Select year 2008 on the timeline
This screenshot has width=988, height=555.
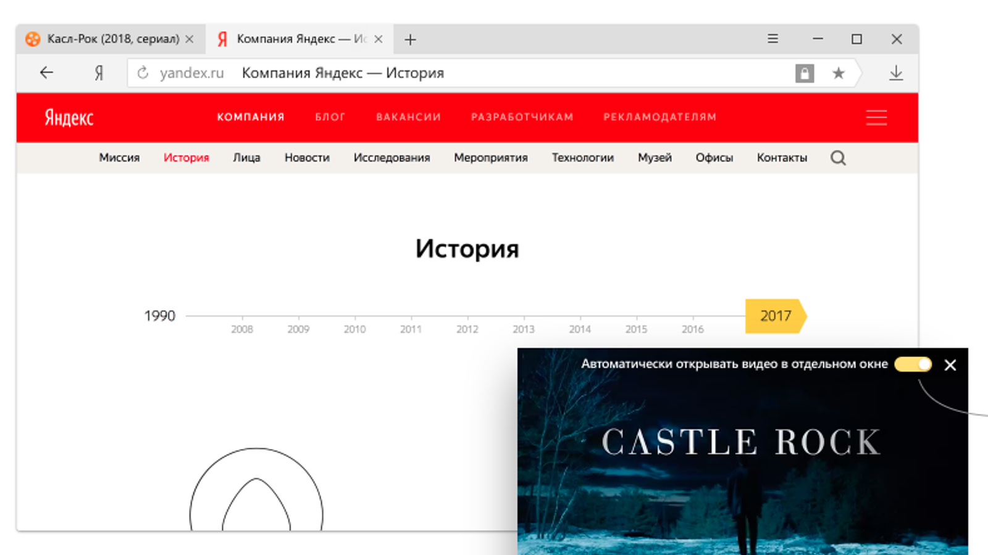coord(242,329)
